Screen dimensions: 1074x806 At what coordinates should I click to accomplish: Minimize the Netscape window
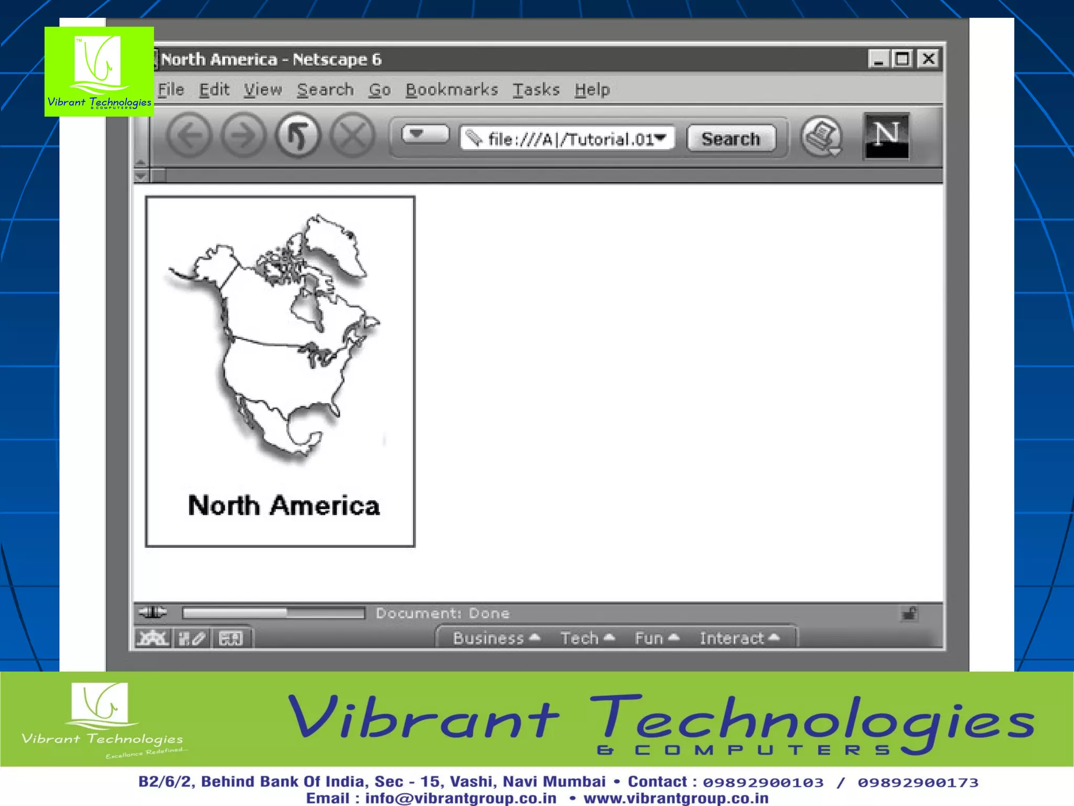(x=878, y=59)
